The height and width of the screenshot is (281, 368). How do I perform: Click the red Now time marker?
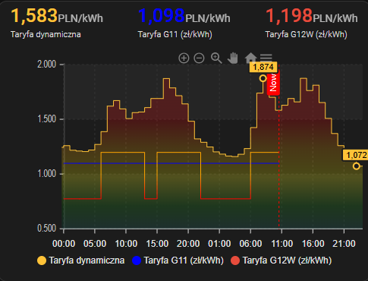273,83
